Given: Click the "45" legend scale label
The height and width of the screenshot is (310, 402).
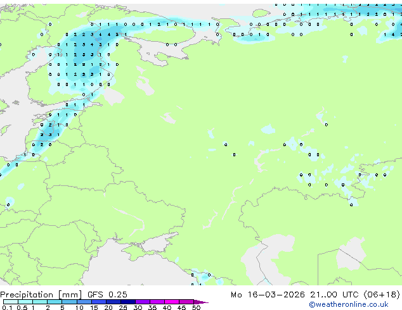Looking at the screenshot, I should click(x=181, y=307).
